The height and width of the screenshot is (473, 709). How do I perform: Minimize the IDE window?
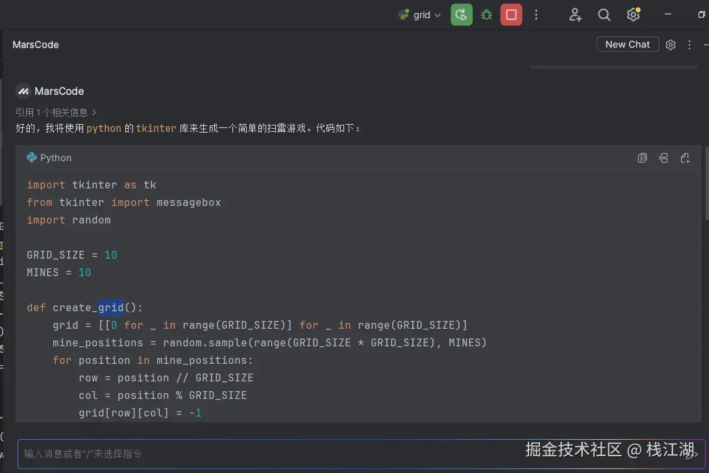click(668, 14)
